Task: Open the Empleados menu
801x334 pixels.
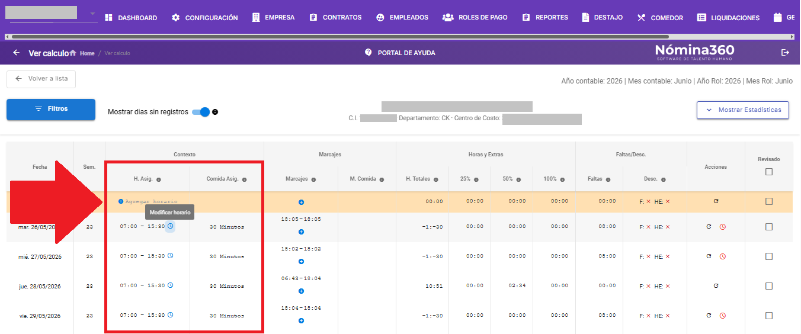Action: pyautogui.click(x=402, y=18)
